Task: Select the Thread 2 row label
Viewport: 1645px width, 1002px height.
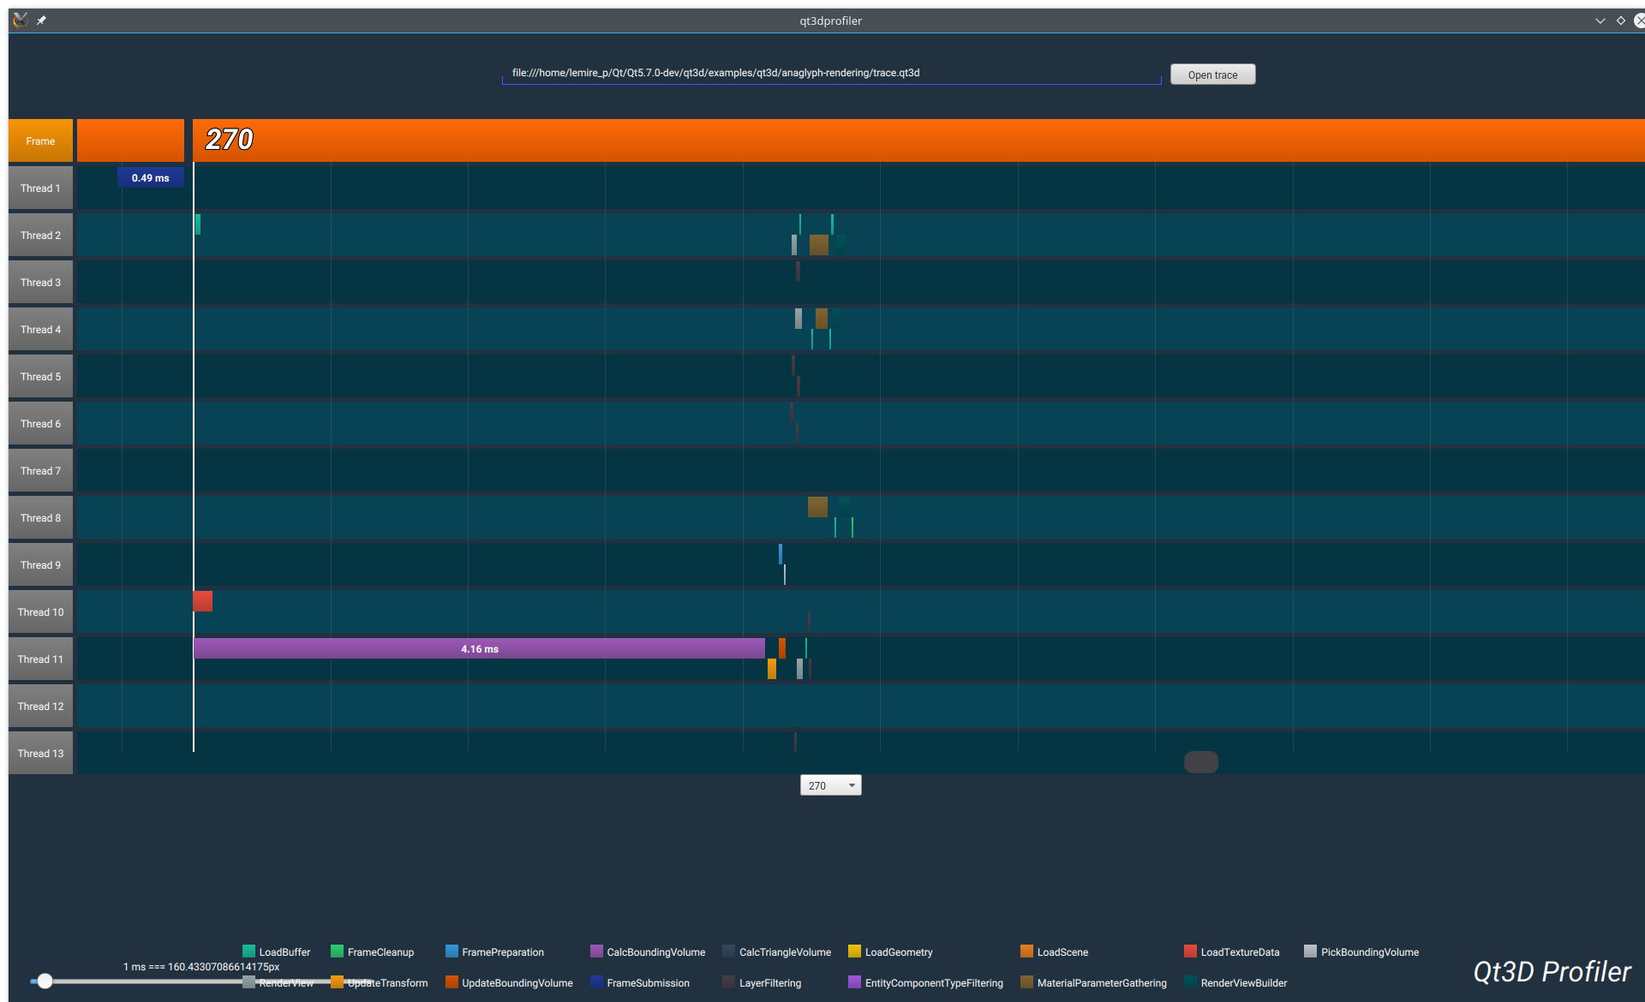Action: pyautogui.click(x=40, y=236)
